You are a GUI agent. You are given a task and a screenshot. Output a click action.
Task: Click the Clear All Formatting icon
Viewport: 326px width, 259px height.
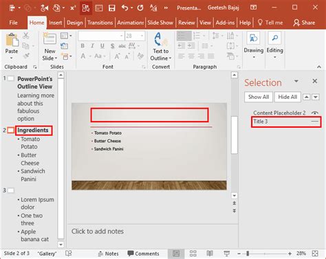140,56
